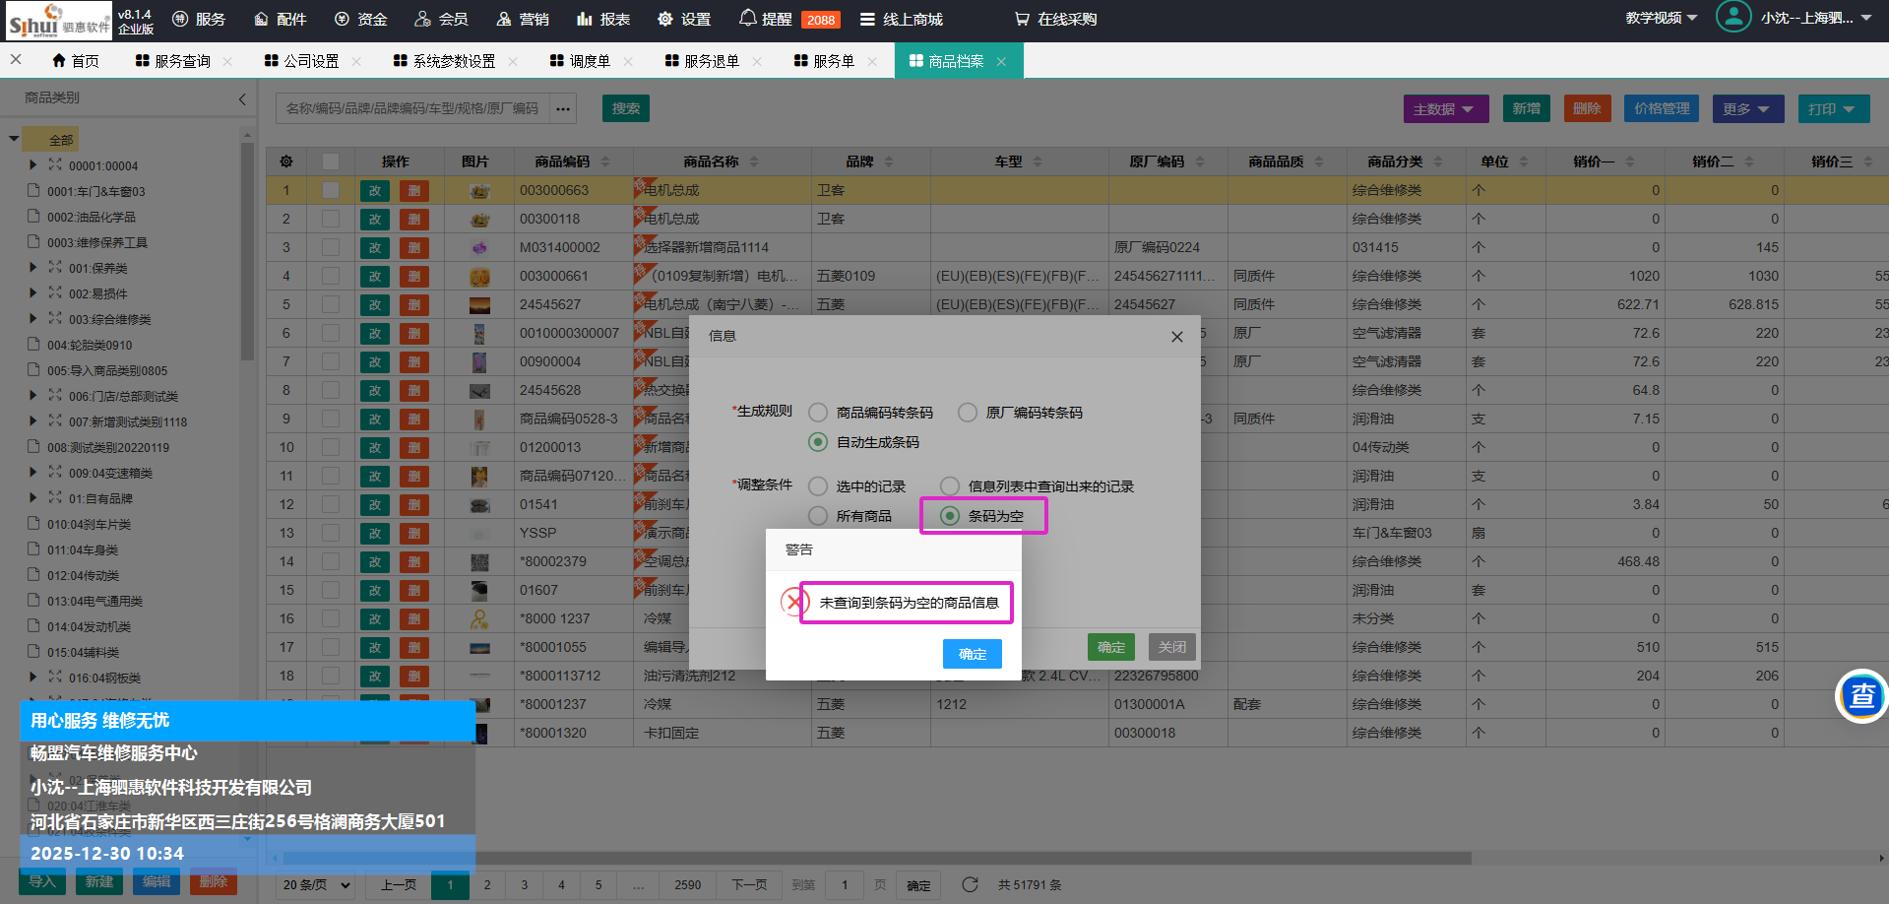Close the 信息 dialog with X icon
Screen dimensions: 1889x904
(x=1176, y=337)
